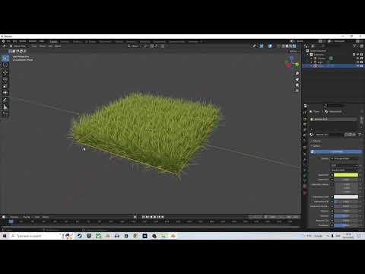Click the green Y axis gizmo ball
365x274 pixels.
click(297, 65)
